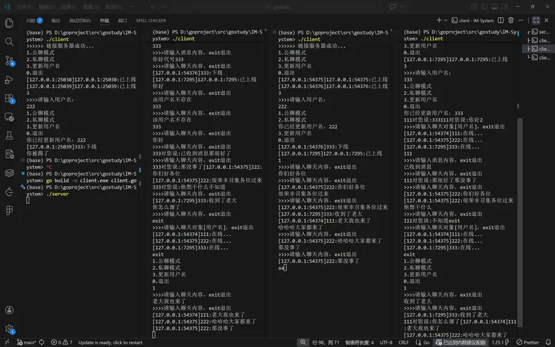Click the remote connection icon in status bar
This screenshot has height=347, width=555.
[x=7, y=342]
